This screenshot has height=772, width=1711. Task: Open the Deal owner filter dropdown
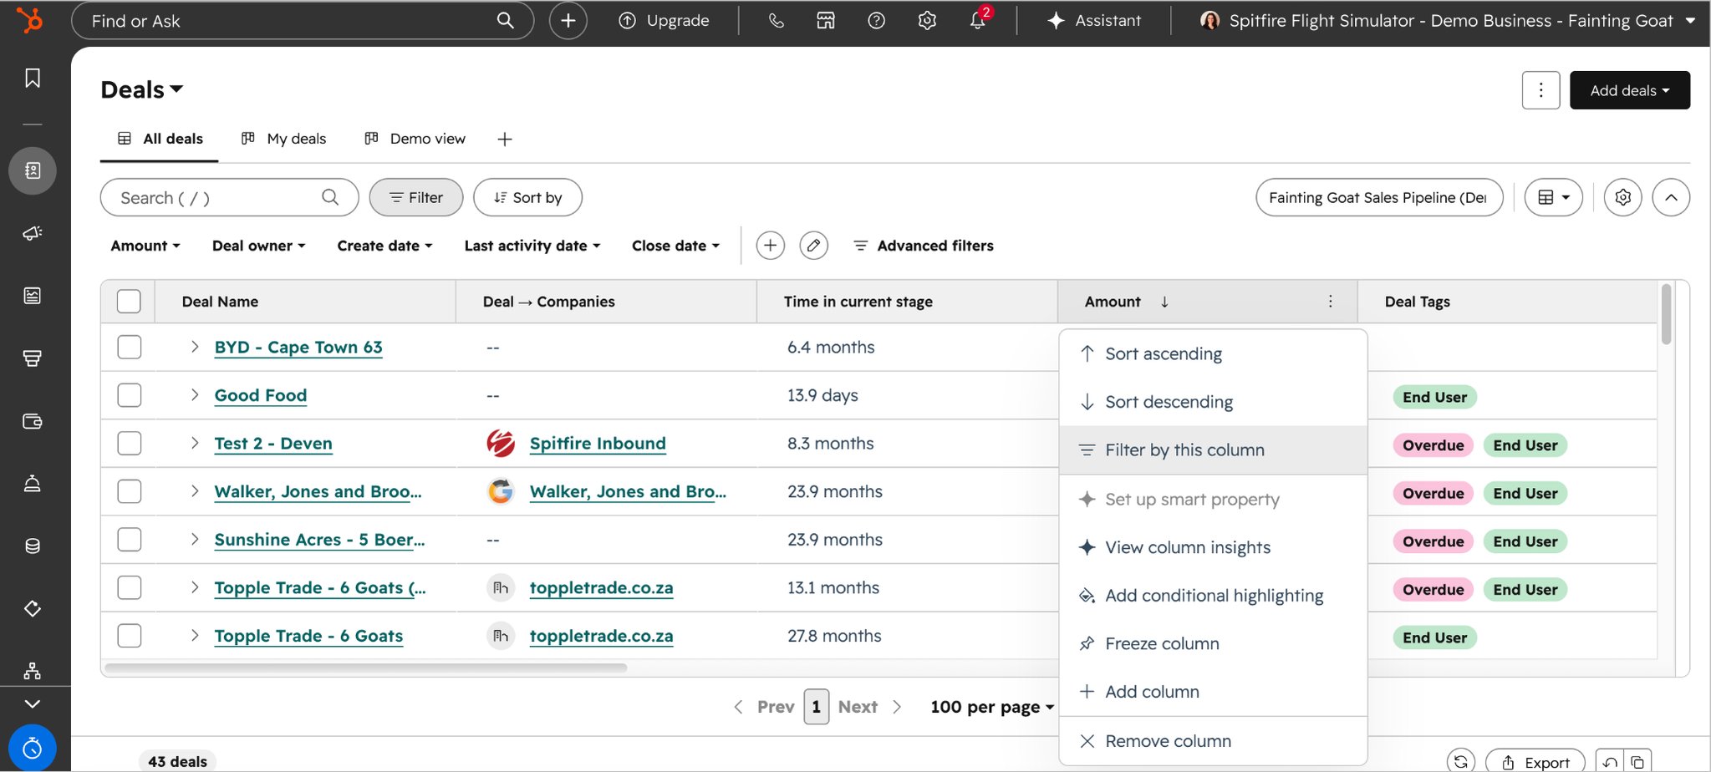pyautogui.click(x=259, y=246)
